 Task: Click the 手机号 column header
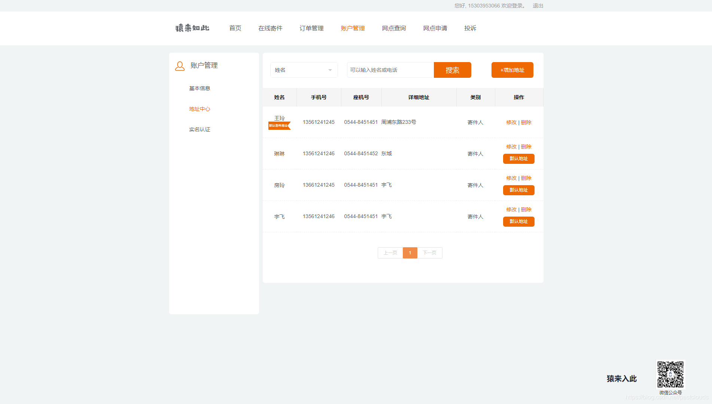point(319,97)
